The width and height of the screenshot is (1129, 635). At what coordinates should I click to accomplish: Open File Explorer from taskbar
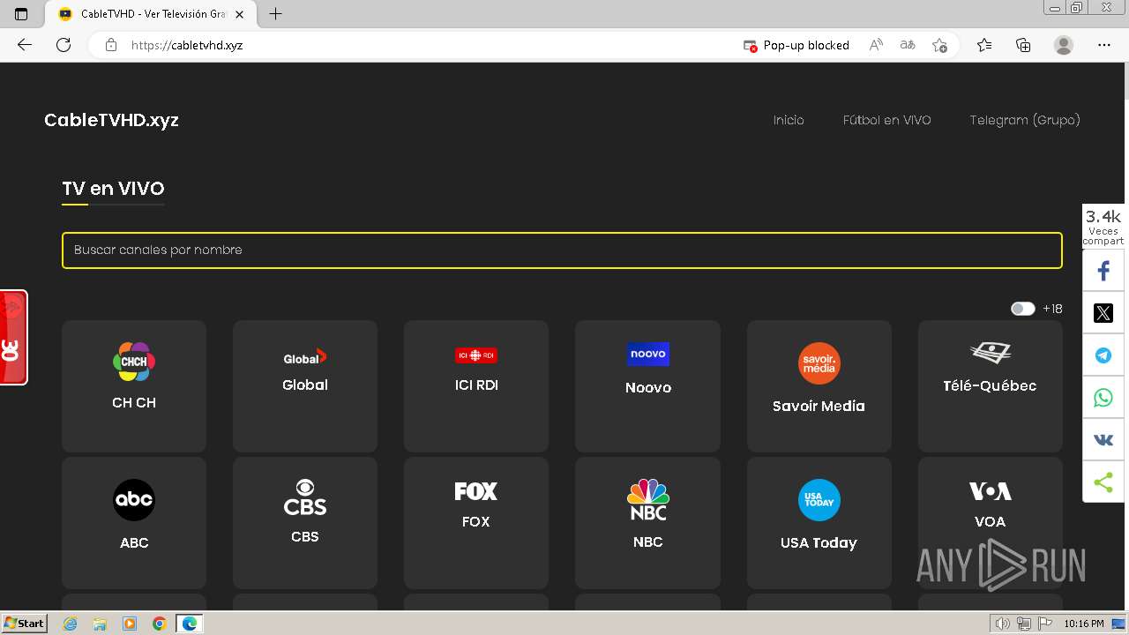coord(100,624)
